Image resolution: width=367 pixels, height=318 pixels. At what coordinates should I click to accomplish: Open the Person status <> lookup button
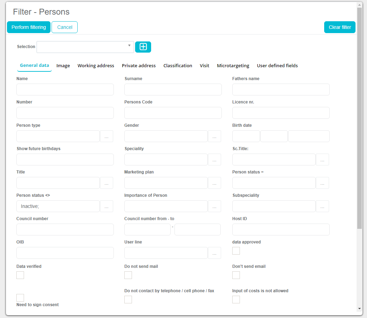coord(107,206)
